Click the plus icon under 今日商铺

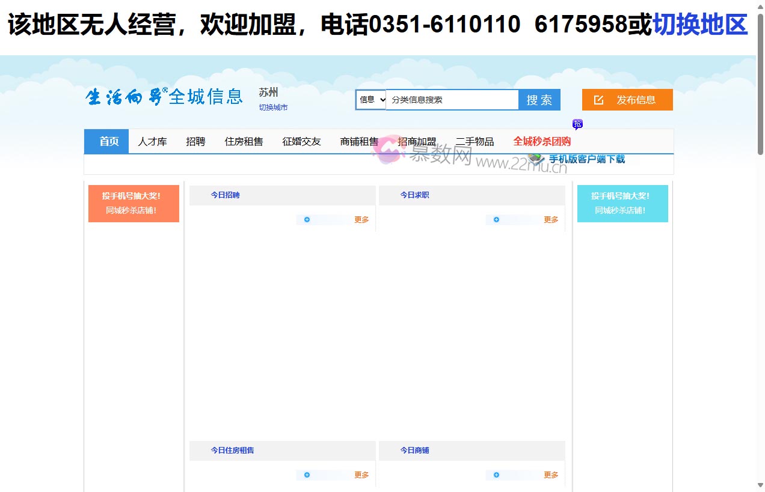coord(496,475)
